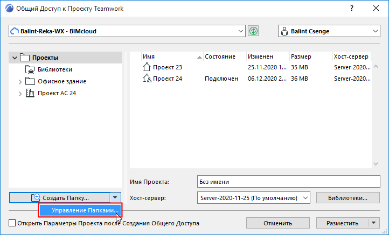Screen dimensions: 389x235
Task: Expand the Офисное здание folder
Action: 20,82
